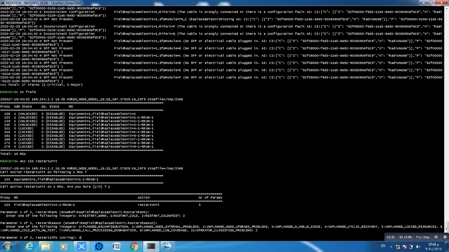The image size is (449, 252).
Task: Click the F11: Stop recorder label
Action: [423, 237]
